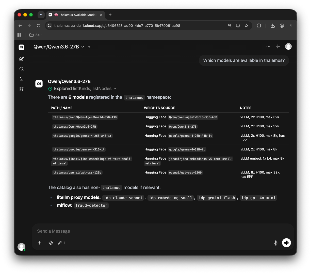
Task: Bookmark this page with star icon
Action: [246, 26]
